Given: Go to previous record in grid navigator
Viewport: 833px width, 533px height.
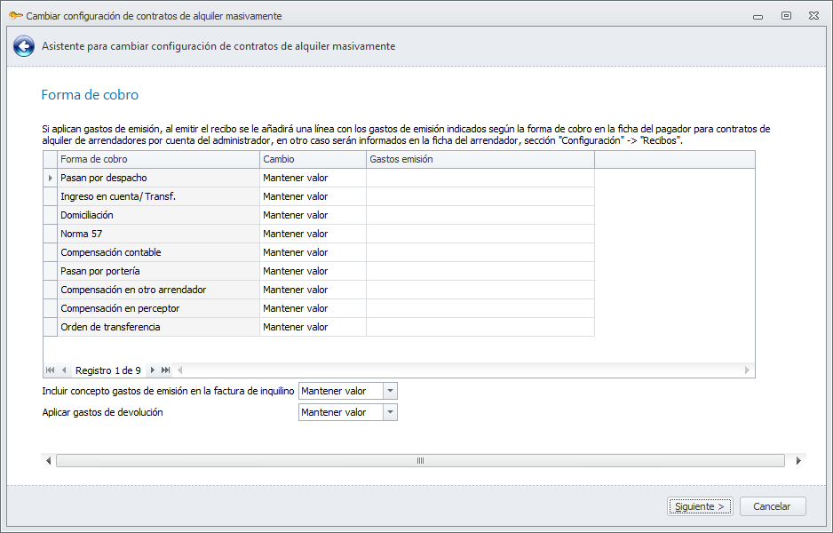Looking at the screenshot, I should tap(64, 370).
